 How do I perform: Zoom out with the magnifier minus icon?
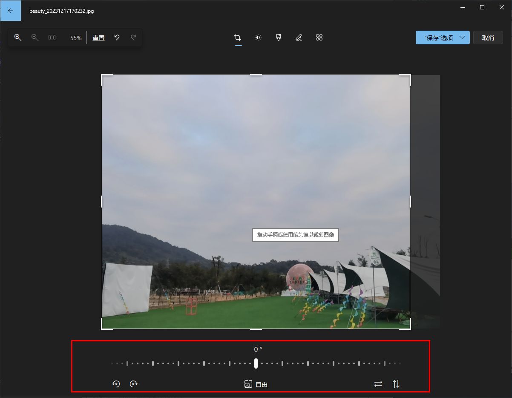click(35, 37)
